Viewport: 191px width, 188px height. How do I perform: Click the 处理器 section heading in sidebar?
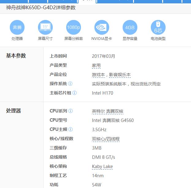[x=13, y=111]
